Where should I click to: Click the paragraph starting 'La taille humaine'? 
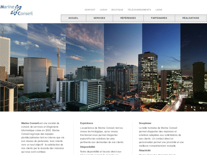pos(161,137)
